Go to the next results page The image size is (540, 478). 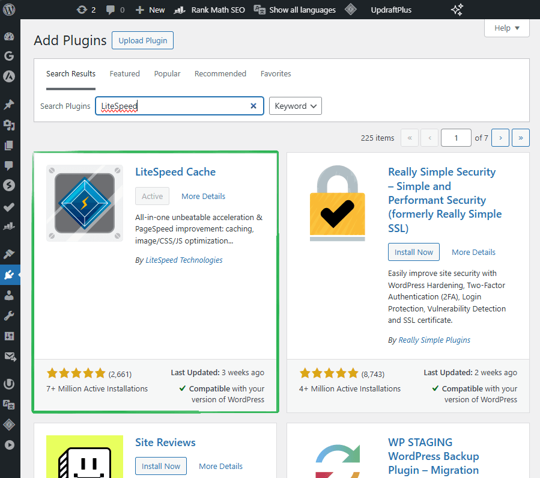(500, 138)
